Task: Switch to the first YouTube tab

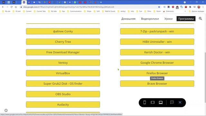Action: [80, 2]
